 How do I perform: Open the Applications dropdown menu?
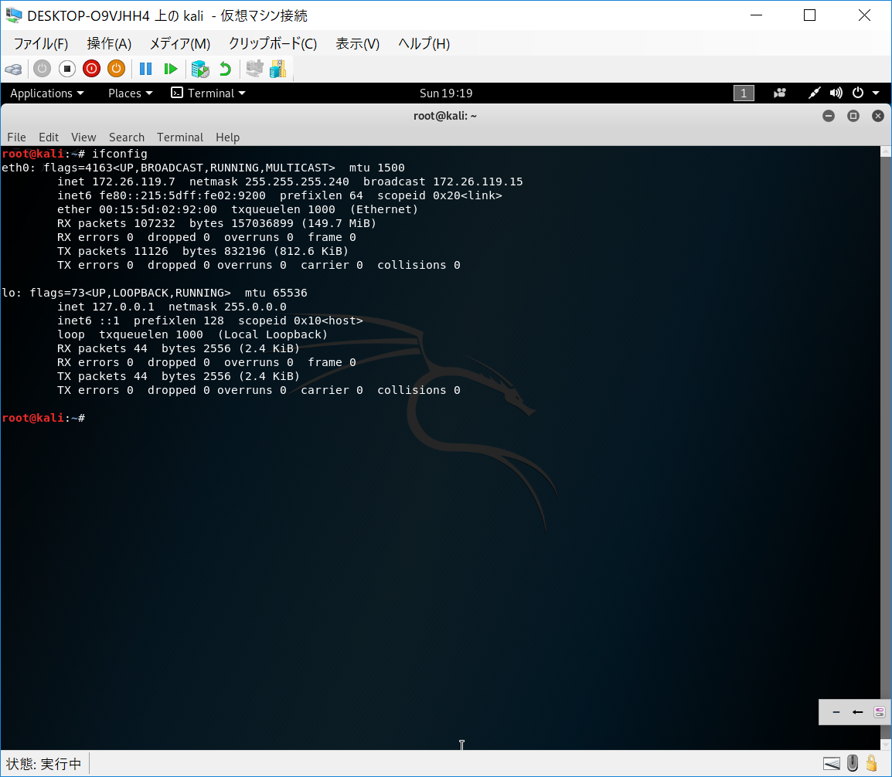coord(47,93)
